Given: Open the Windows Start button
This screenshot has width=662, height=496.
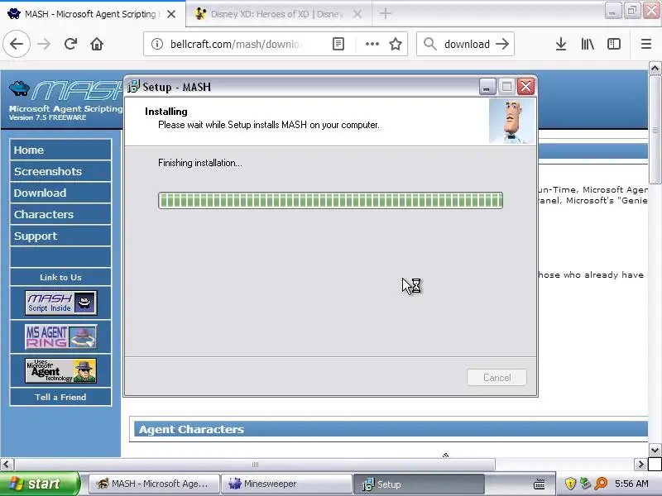Looking at the screenshot, I should click(x=39, y=484).
